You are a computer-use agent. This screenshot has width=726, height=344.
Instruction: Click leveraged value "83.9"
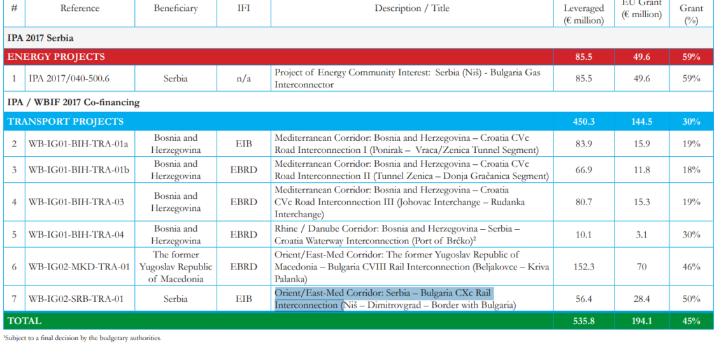[584, 144]
